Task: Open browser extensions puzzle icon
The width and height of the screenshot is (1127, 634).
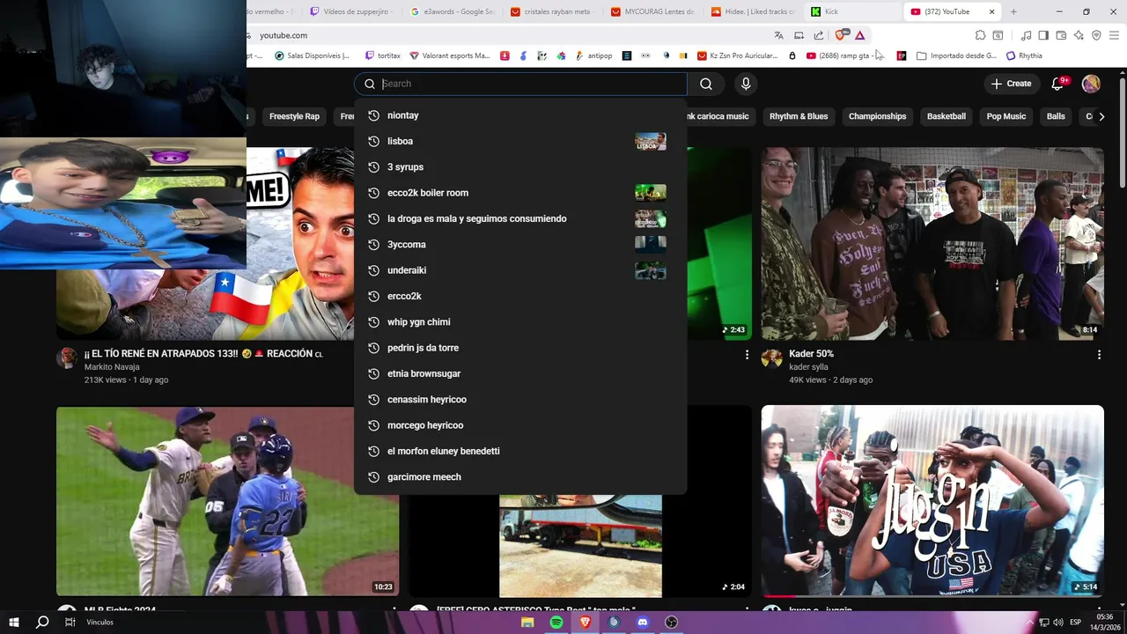Action: click(x=980, y=35)
